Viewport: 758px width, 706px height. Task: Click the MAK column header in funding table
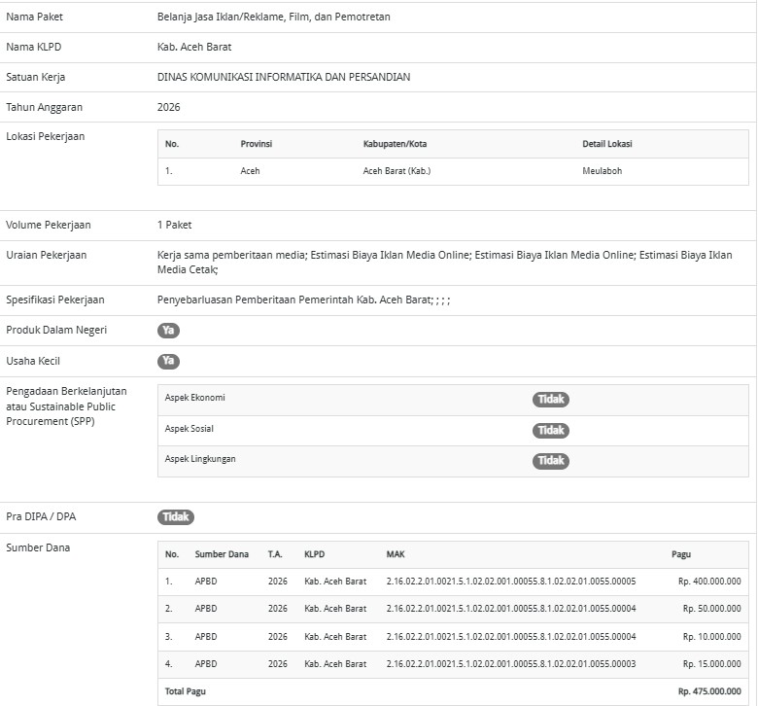396,554
